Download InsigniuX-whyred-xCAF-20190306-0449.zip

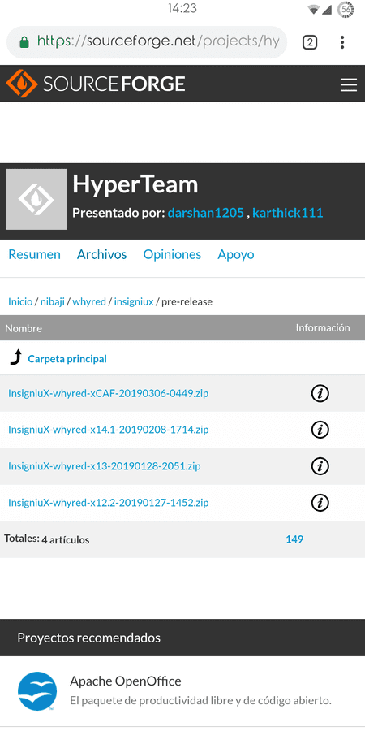click(109, 393)
